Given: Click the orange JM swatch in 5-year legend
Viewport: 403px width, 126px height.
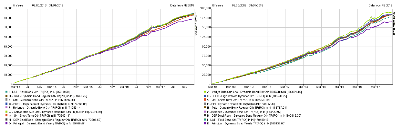Looking at the screenshot, I should tap(7, 115).
